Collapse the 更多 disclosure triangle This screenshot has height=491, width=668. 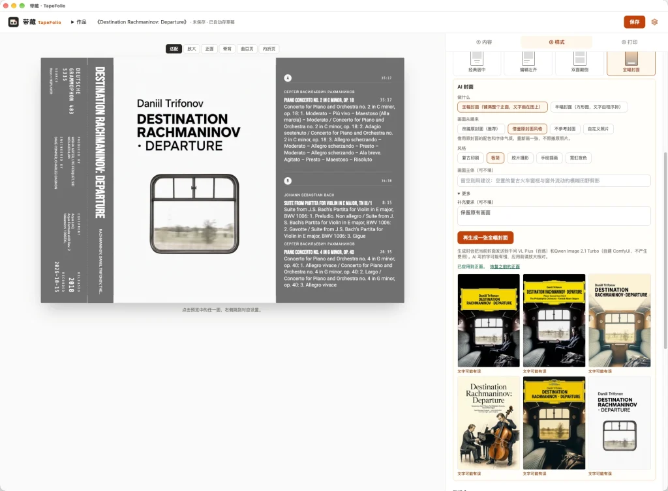[459, 193]
